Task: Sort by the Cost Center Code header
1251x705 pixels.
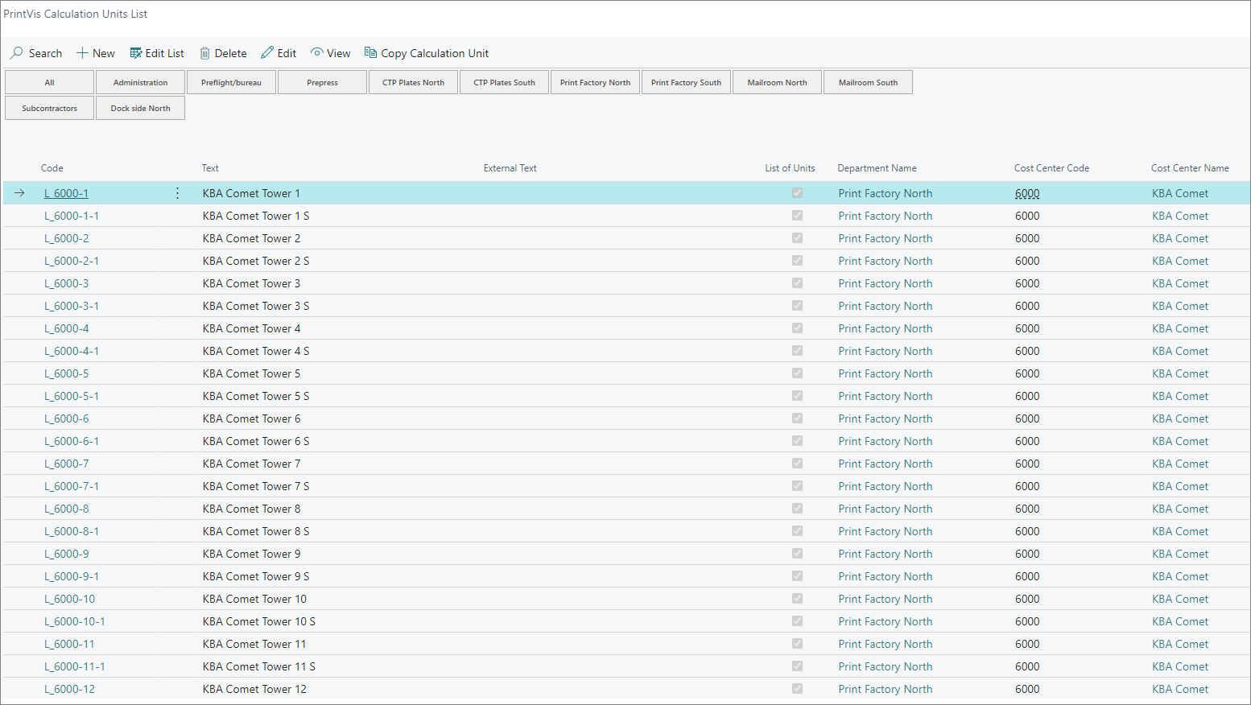Action: (x=1051, y=168)
